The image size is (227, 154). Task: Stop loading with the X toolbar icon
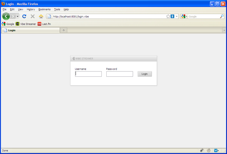tap(33, 16)
